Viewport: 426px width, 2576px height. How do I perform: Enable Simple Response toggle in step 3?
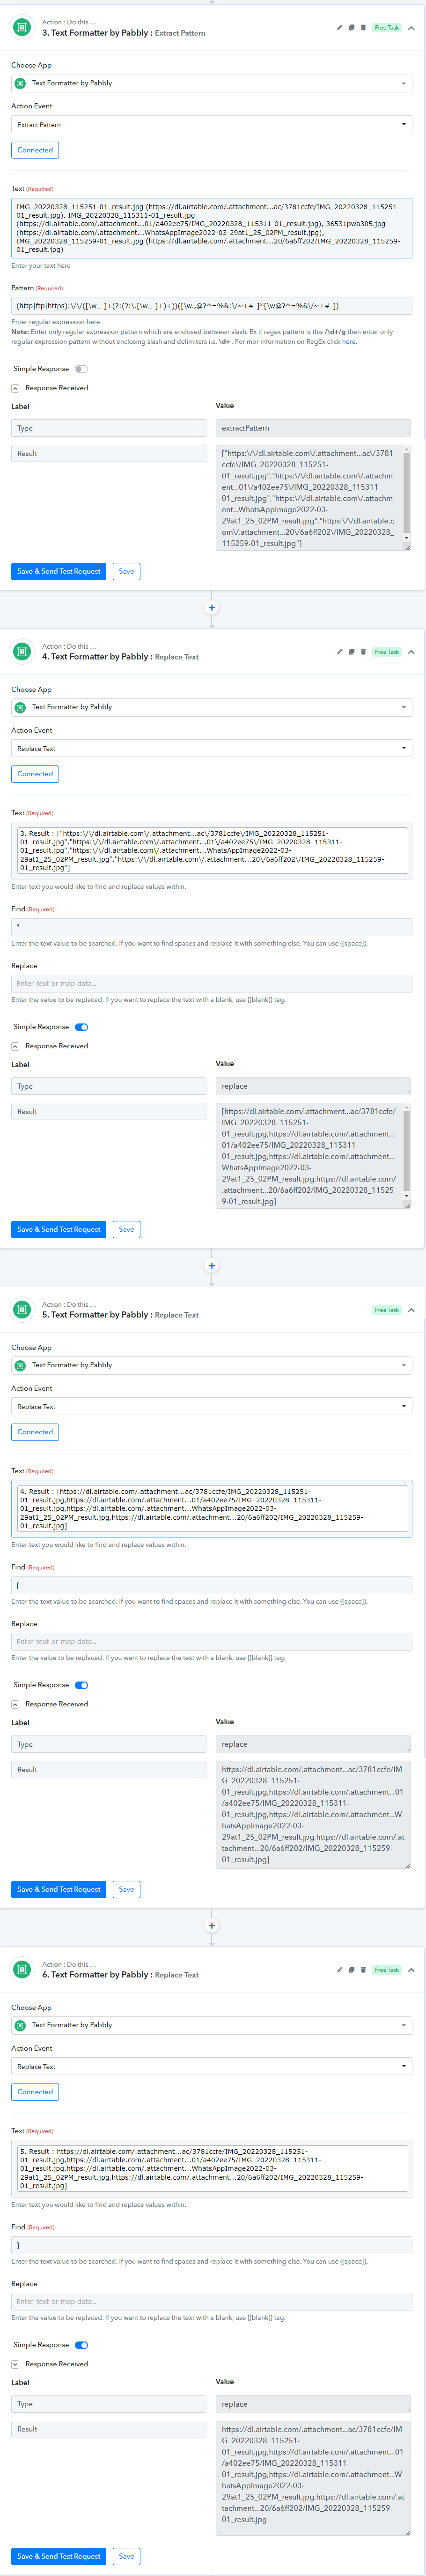coord(81,369)
